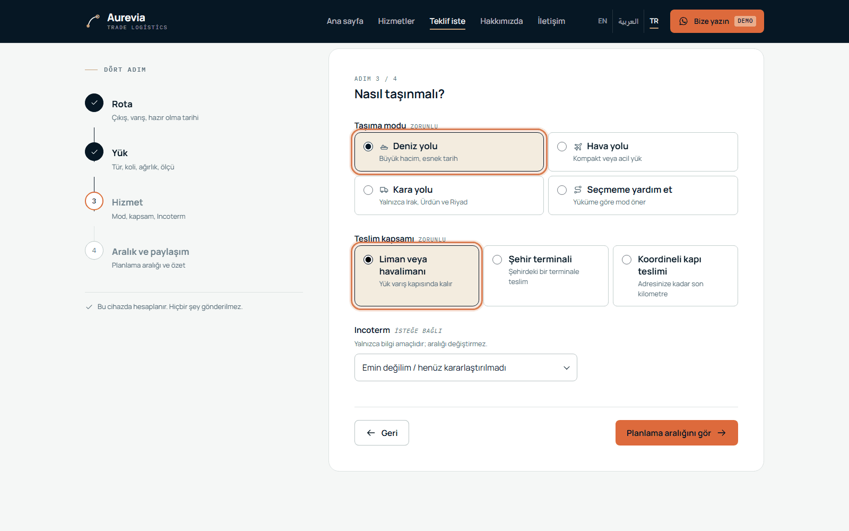Click the right arrow in Planlama aralığını gör

coord(722,433)
